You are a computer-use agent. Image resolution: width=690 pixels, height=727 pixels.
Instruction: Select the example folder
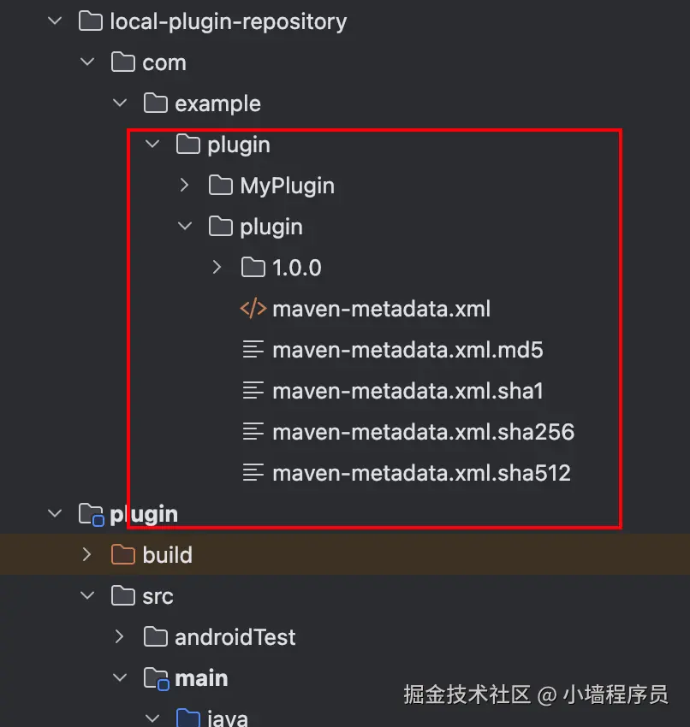217,103
